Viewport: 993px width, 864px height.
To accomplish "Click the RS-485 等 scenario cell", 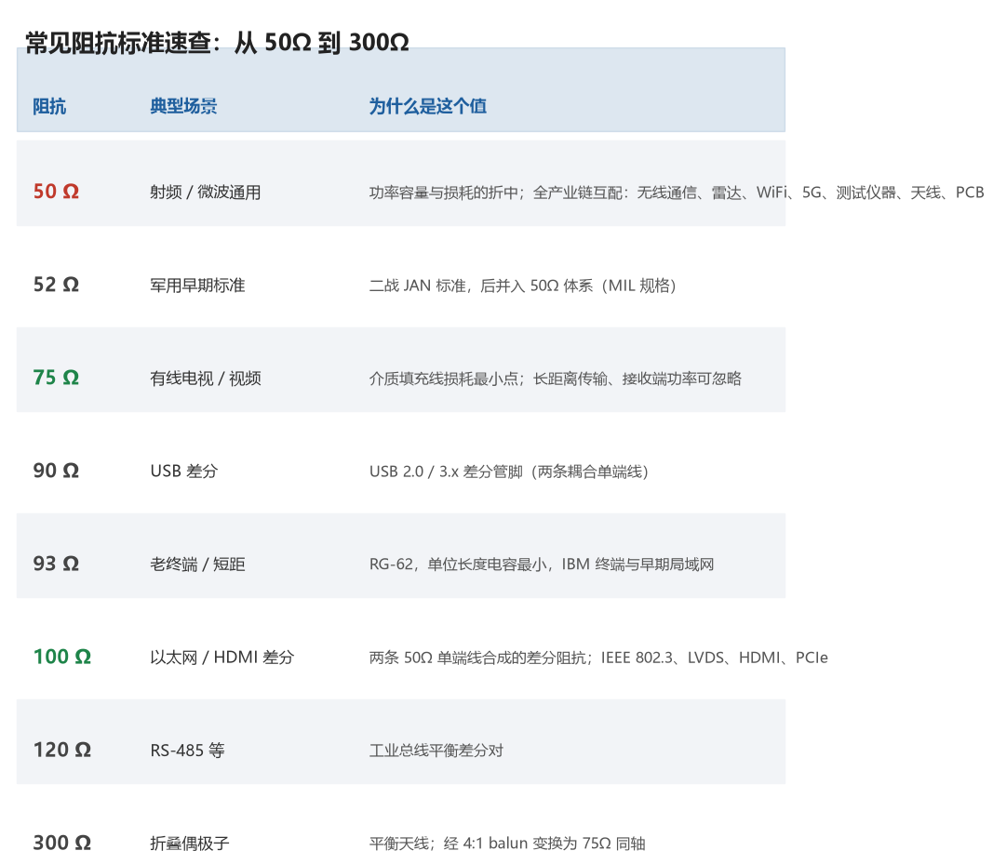I will [187, 750].
